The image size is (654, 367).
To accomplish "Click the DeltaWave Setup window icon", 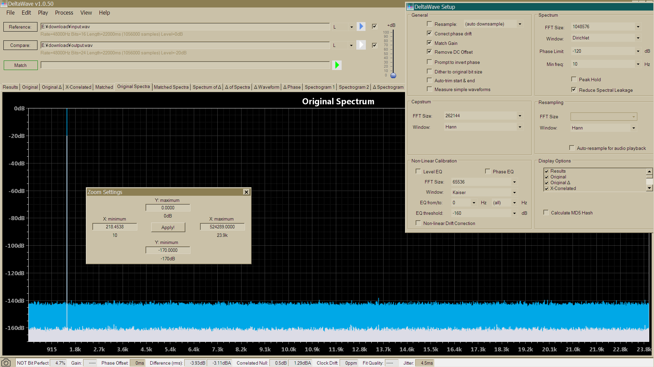I will [x=410, y=7].
